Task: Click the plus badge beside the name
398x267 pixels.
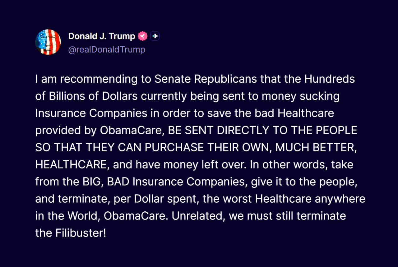Action: pyautogui.click(x=155, y=36)
